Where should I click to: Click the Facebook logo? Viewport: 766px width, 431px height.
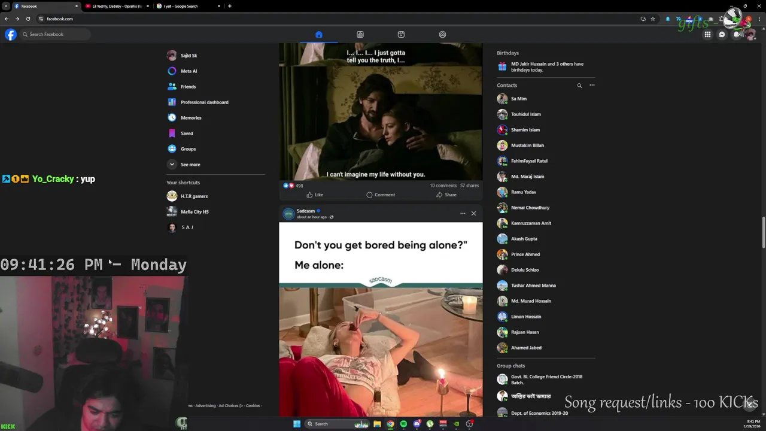click(11, 34)
